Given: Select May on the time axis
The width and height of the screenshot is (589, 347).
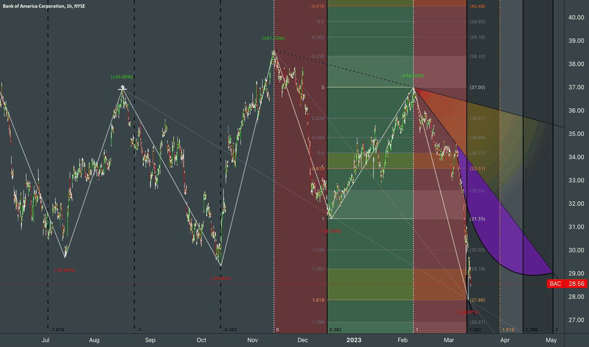Looking at the screenshot, I should point(551,340).
